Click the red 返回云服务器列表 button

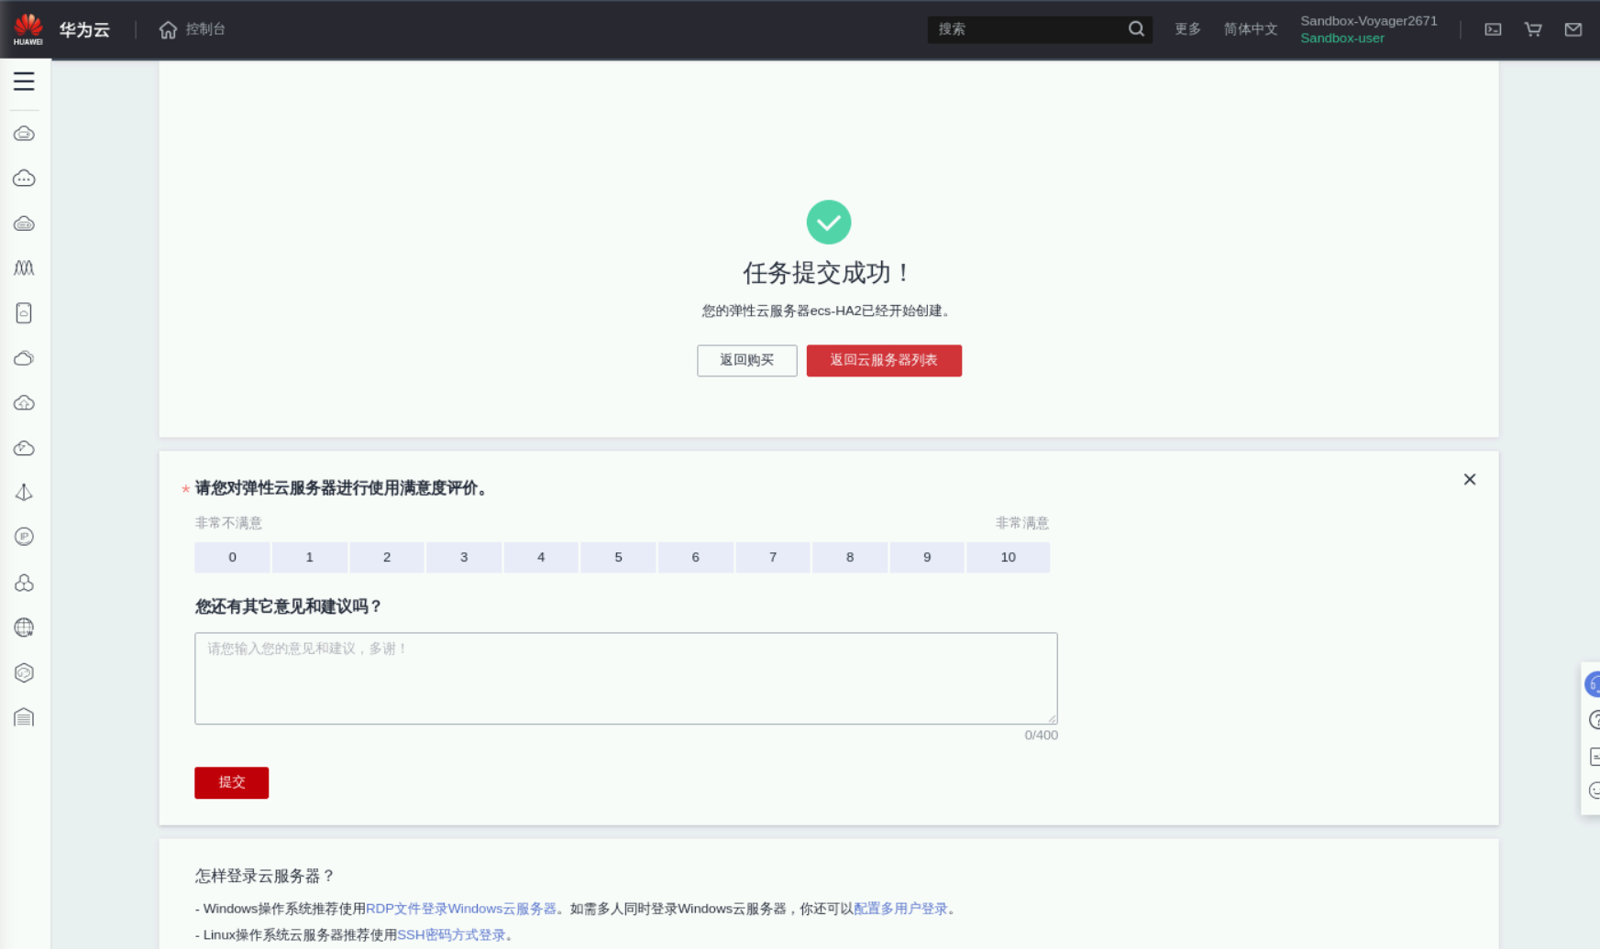884,361
